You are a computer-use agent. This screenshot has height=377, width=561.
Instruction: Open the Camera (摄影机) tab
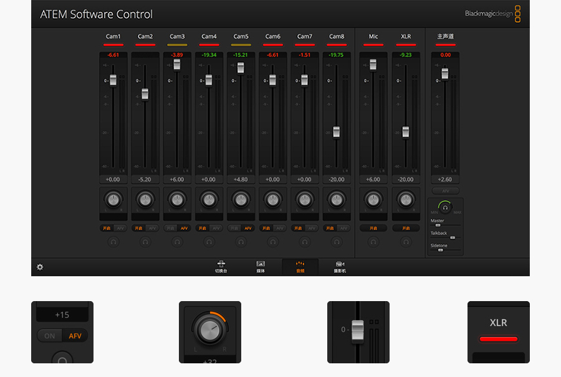point(340,267)
